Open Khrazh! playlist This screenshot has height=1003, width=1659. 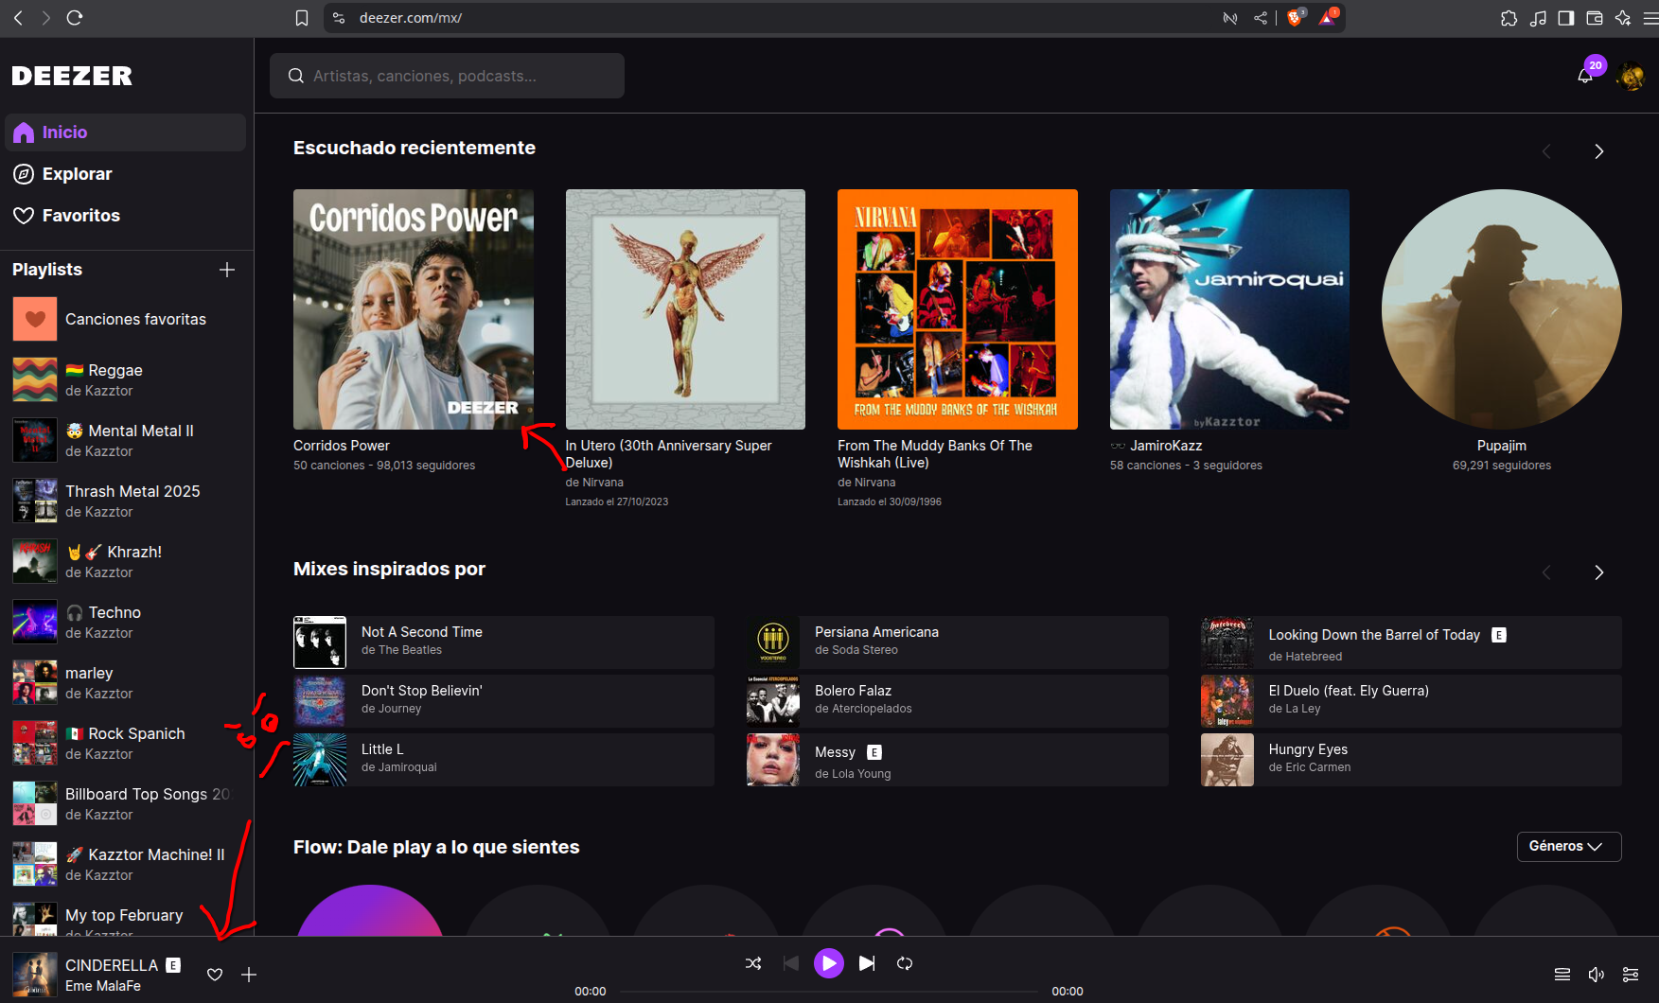[x=125, y=561]
